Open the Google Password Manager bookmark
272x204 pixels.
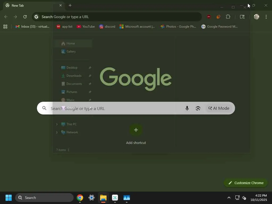pyautogui.click(x=219, y=27)
